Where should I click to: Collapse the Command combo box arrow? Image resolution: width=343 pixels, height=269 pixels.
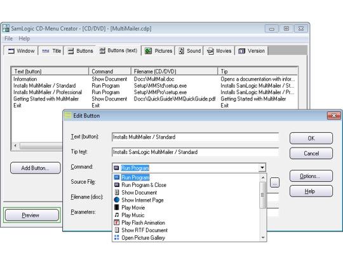click(262, 168)
